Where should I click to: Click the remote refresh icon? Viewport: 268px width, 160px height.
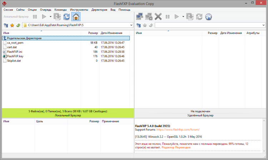tap(199, 17)
